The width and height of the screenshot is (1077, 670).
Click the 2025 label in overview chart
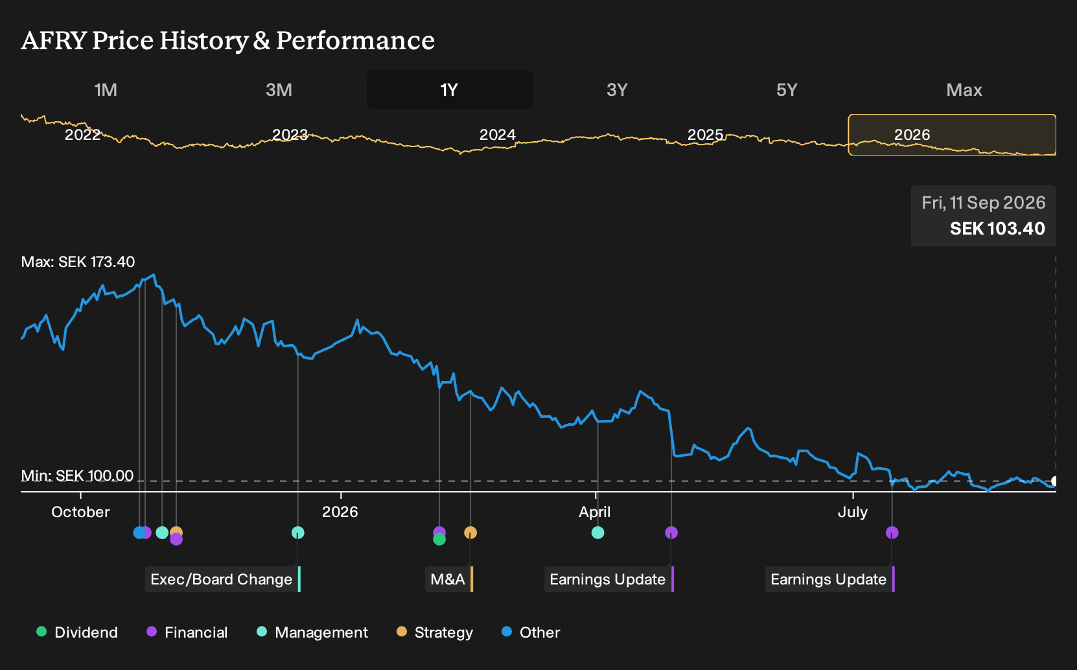coord(705,135)
